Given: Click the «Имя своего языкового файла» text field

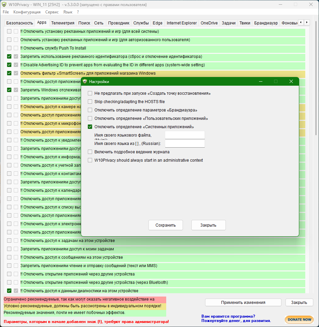Looking at the screenshot, I should tap(185, 135).
